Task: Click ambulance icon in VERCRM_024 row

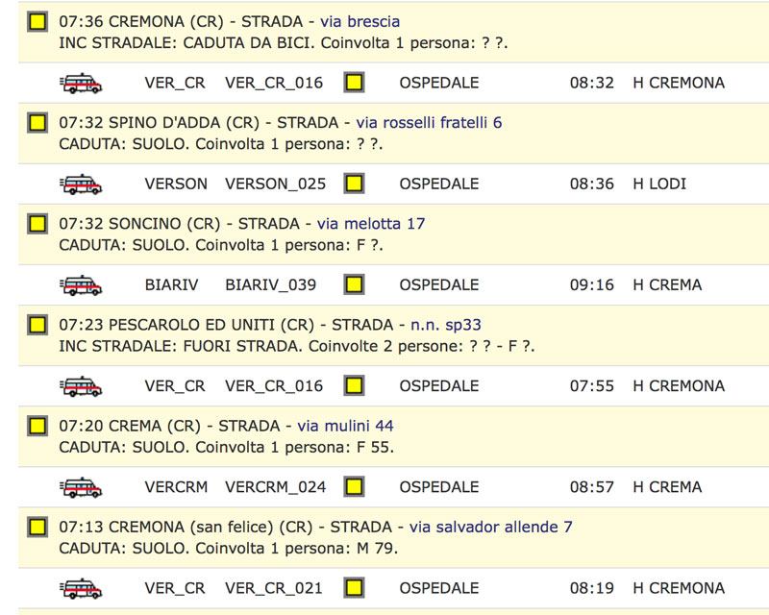Action: click(81, 487)
